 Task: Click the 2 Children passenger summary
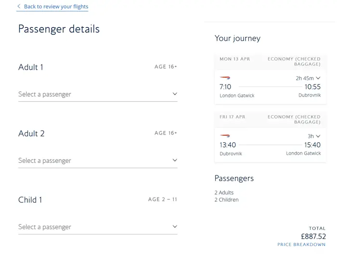click(x=226, y=199)
